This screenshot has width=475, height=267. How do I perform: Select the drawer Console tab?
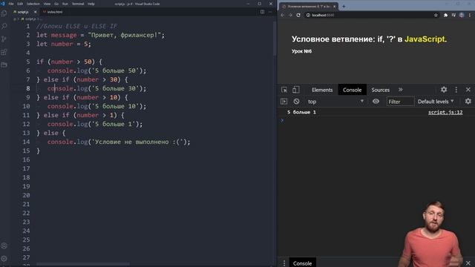pos(302,263)
